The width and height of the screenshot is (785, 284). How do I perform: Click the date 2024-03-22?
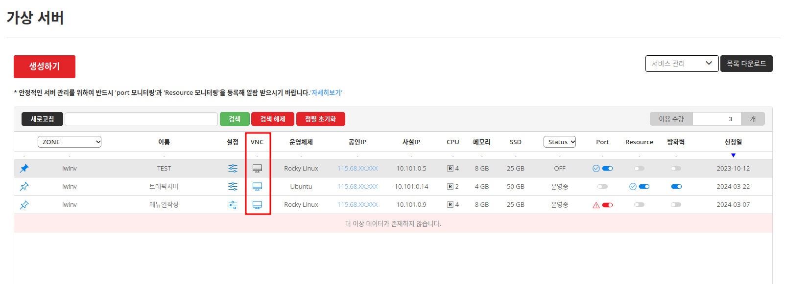coord(733,186)
